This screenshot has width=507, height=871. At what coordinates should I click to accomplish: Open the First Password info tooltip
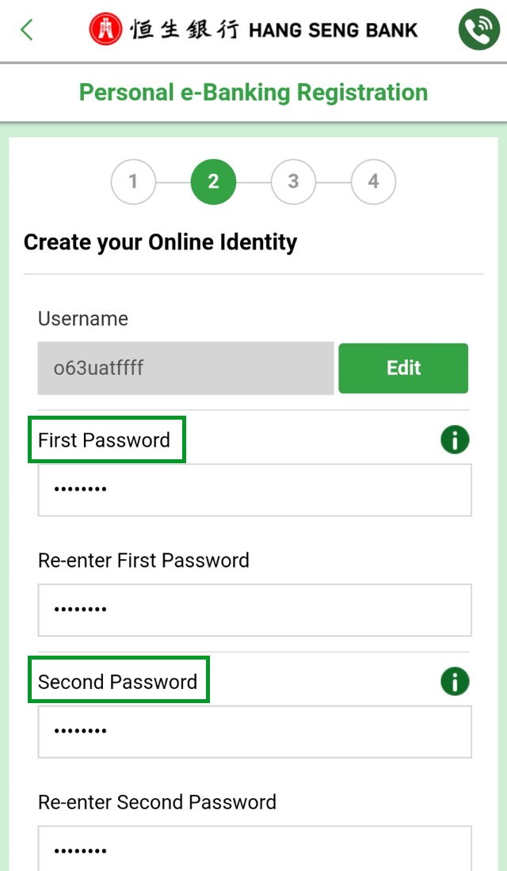[x=454, y=439]
